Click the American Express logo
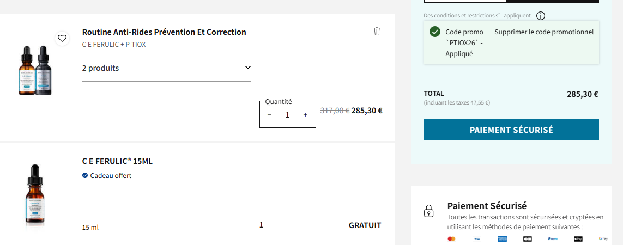 (x=502, y=238)
